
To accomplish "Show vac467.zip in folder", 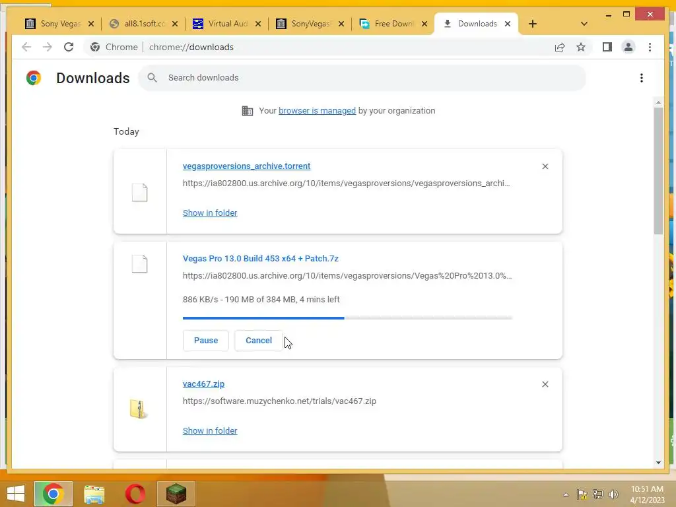I will (x=210, y=430).
